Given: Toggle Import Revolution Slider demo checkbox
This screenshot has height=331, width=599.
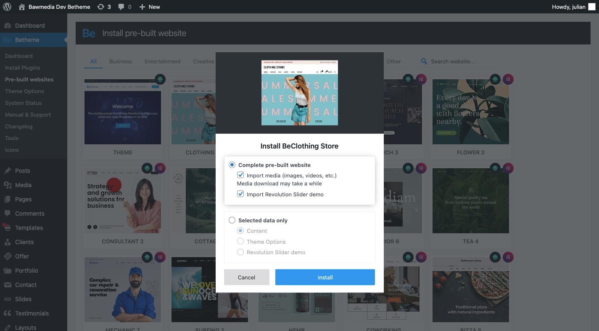Looking at the screenshot, I should point(240,194).
